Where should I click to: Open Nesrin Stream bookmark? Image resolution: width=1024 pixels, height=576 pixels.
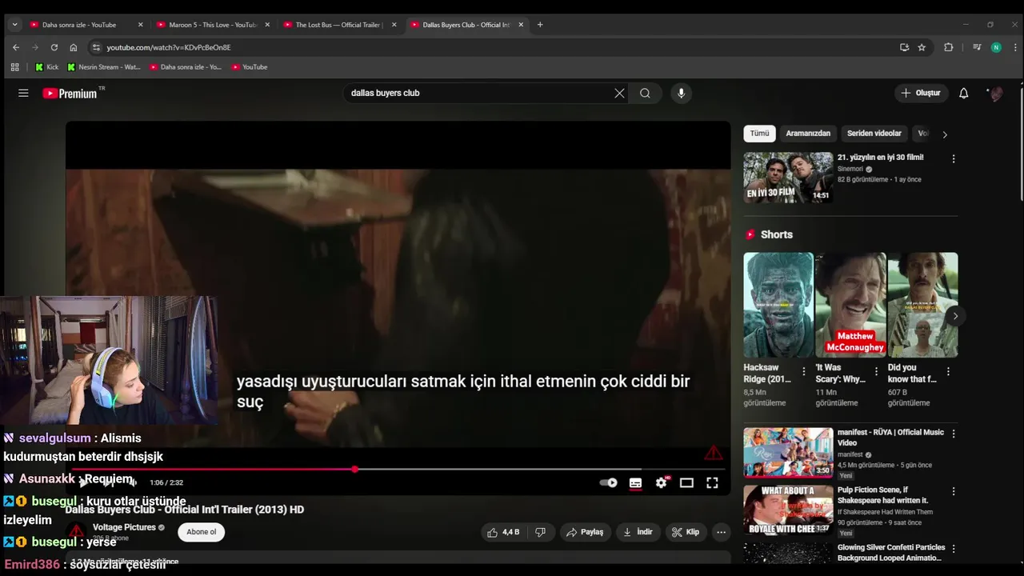(x=103, y=67)
